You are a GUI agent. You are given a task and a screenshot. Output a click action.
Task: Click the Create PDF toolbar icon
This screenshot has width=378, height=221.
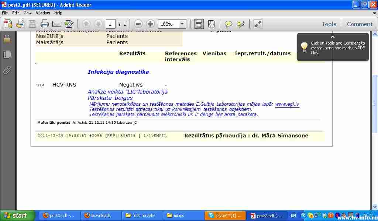click(x=8, y=24)
